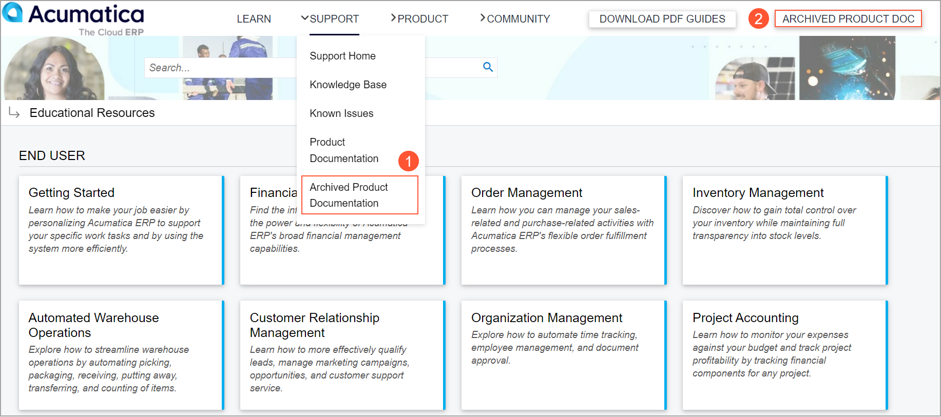
Task: Click ARCHIVED PRODUCT DOC button
Action: (848, 19)
